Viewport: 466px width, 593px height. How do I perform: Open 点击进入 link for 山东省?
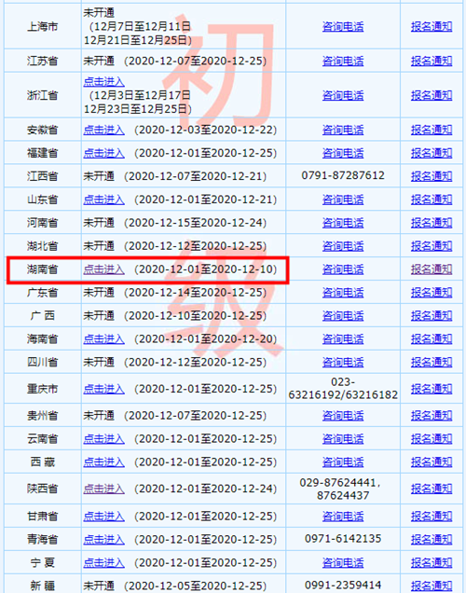(104, 200)
